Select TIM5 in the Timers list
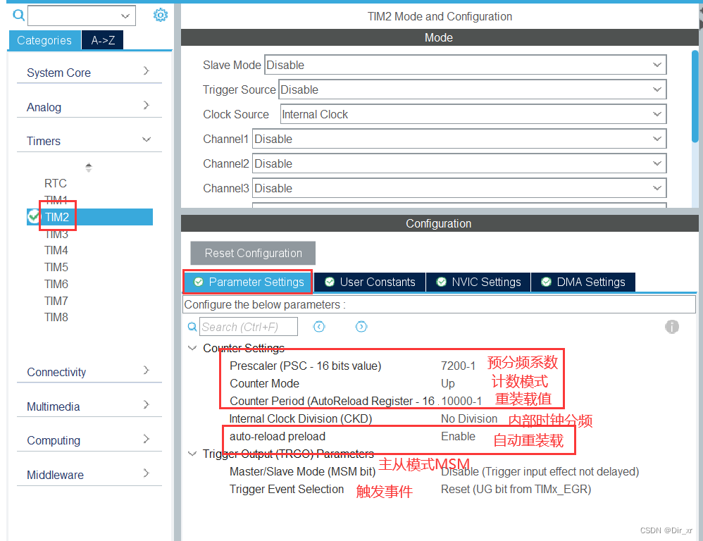This screenshot has height=541, width=703. [56, 267]
